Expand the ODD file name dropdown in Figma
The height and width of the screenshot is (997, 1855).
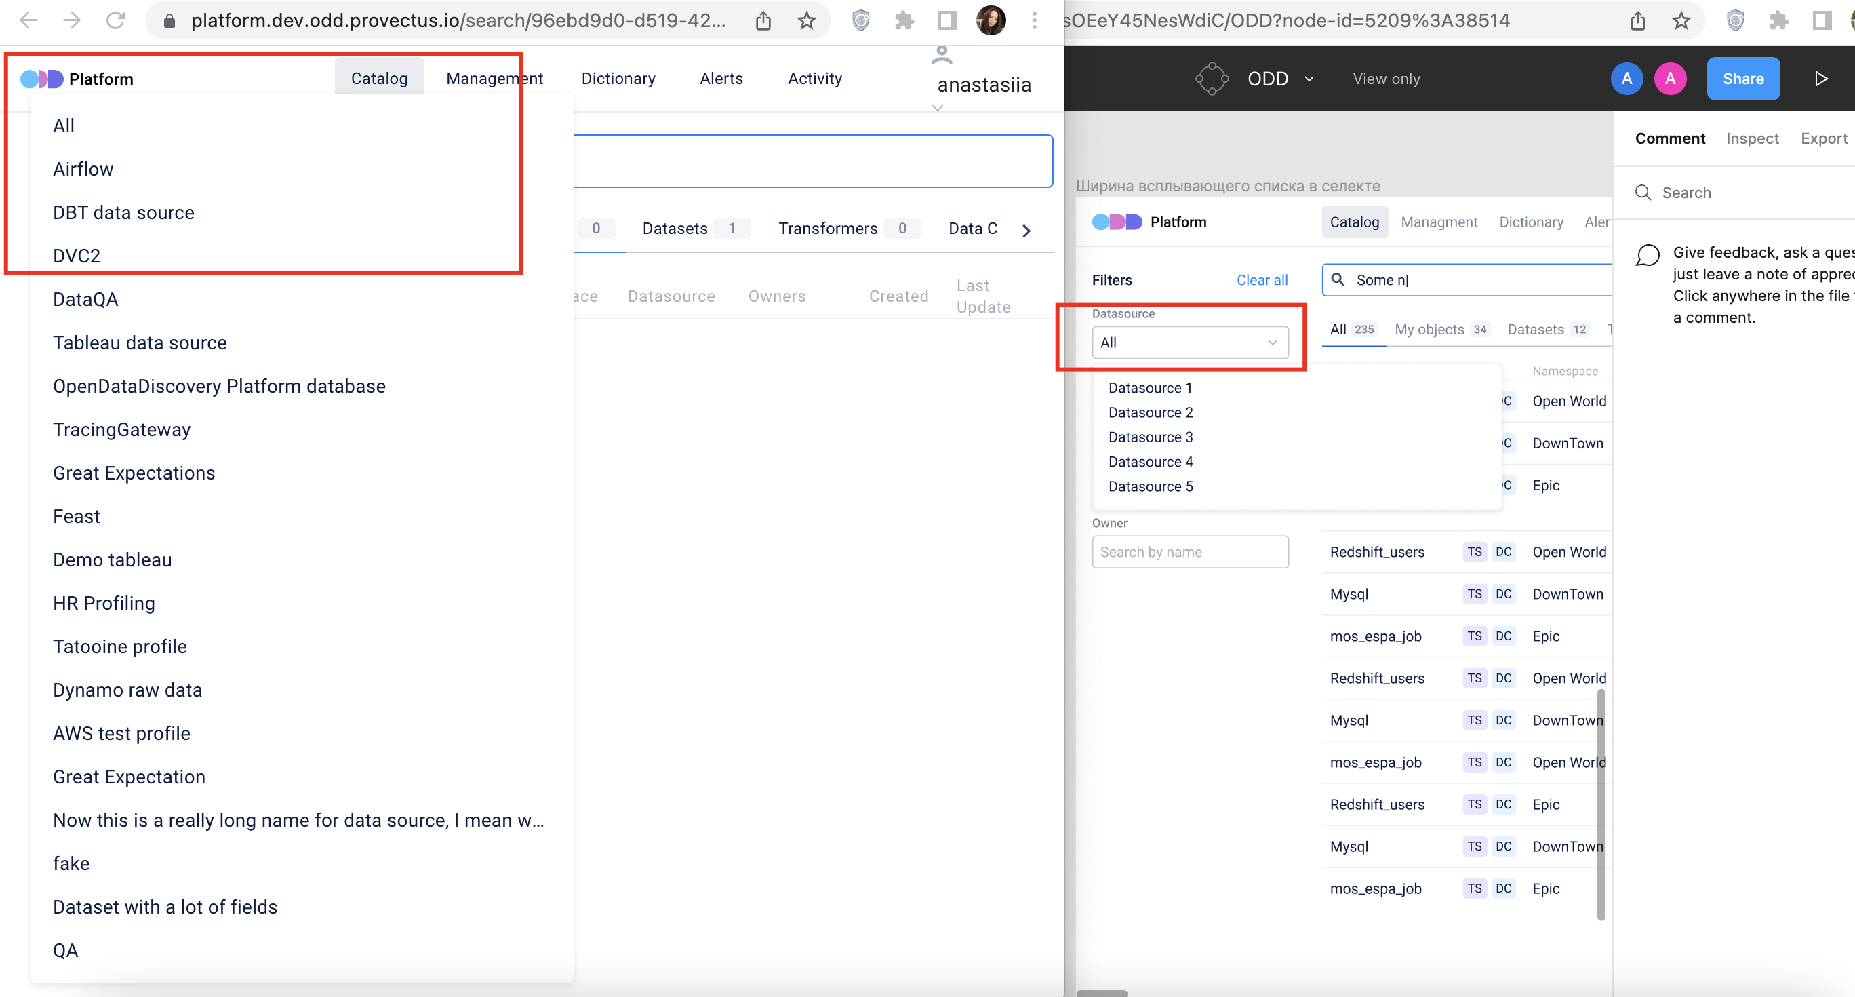(x=1309, y=79)
